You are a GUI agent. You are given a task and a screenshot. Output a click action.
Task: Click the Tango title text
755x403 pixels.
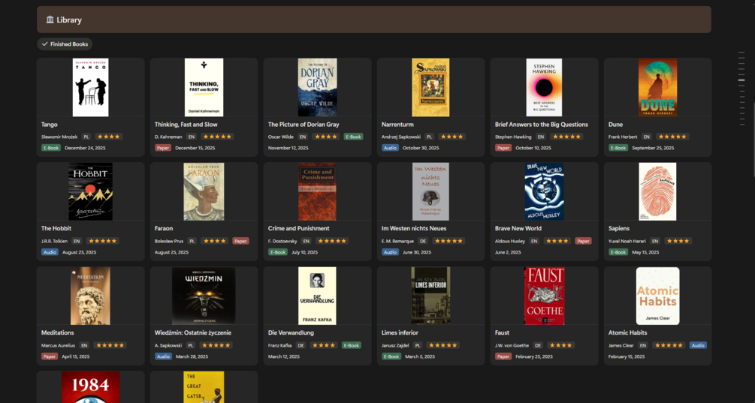click(x=49, y=125)
